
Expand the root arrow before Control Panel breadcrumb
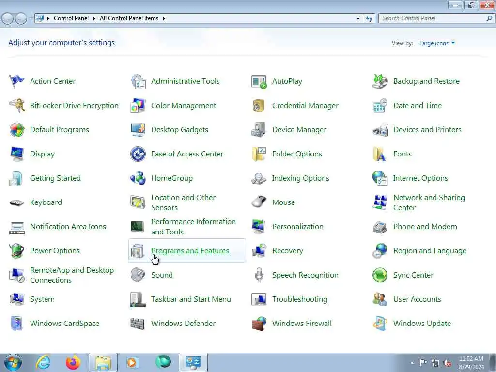pyautogui.click(x=48, y=19)
